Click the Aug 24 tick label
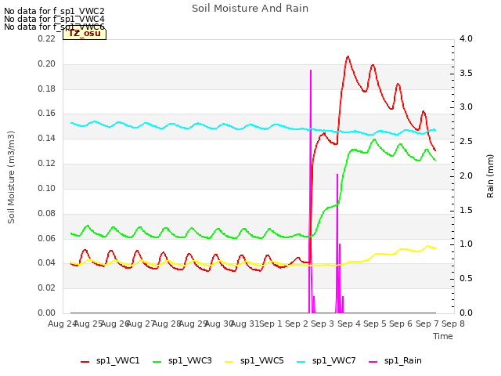Screen dimensions: 501x376 pos(63,324)
